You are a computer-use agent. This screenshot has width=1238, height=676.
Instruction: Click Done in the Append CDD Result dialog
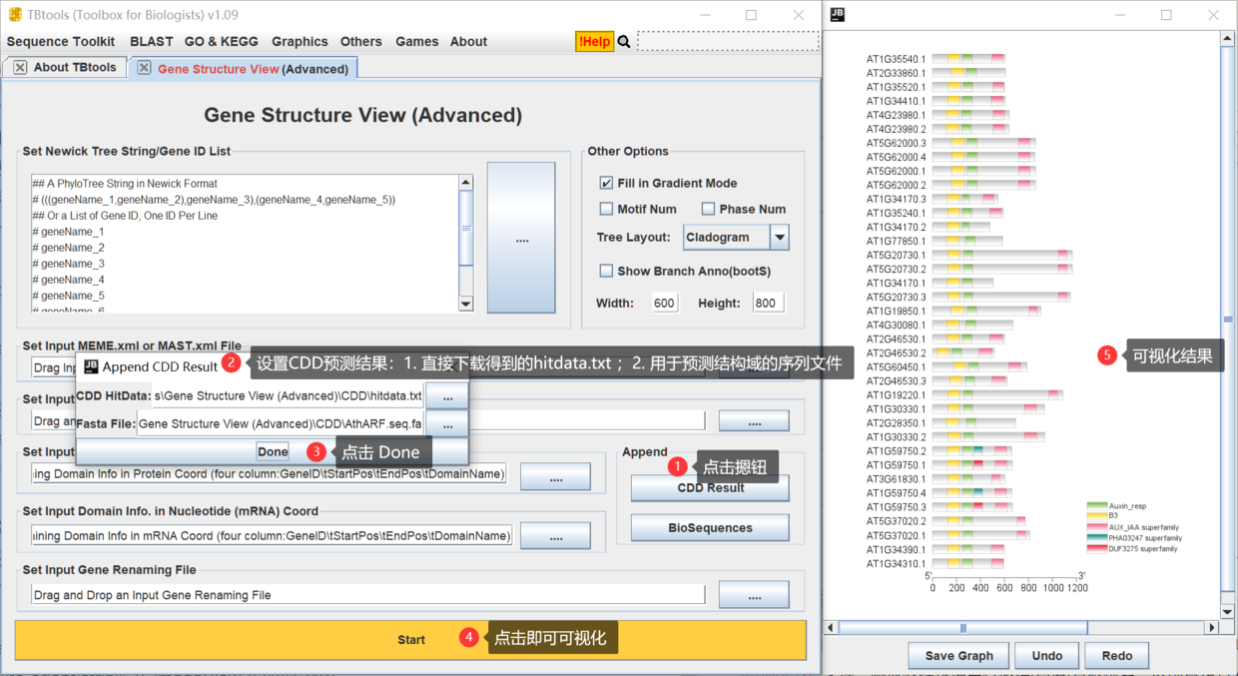tap(273, 451)
